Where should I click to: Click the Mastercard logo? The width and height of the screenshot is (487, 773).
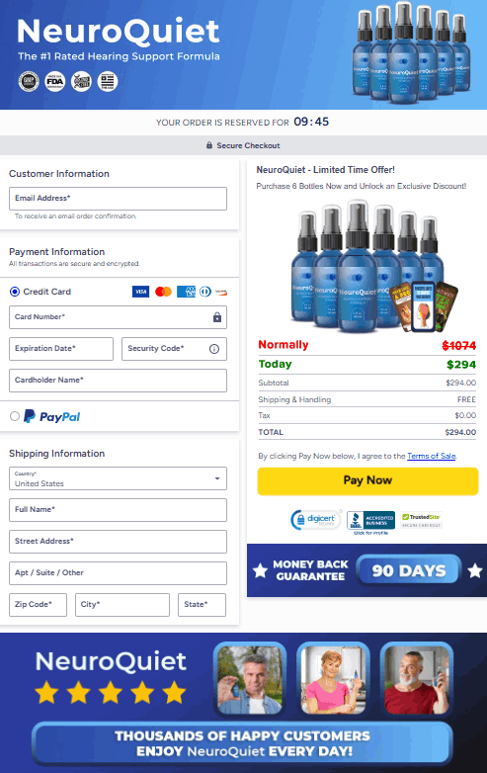pyautogui.click(x=163, y=292)
